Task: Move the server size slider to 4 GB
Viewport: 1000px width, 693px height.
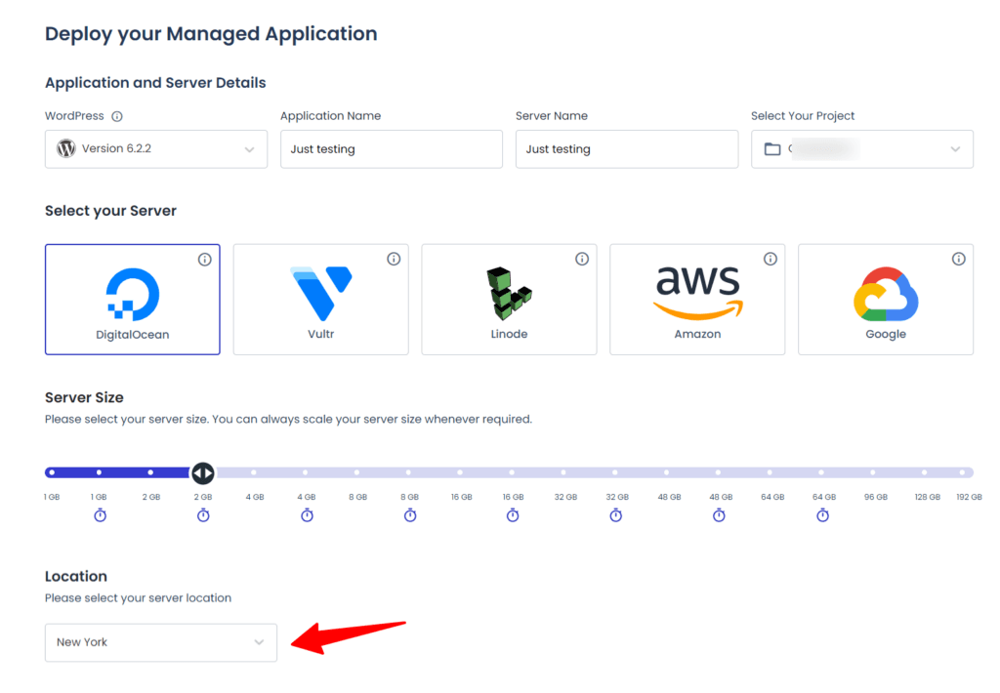Action: 254,473
